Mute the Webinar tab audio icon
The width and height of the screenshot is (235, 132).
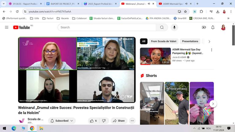[x=149, y=4]
